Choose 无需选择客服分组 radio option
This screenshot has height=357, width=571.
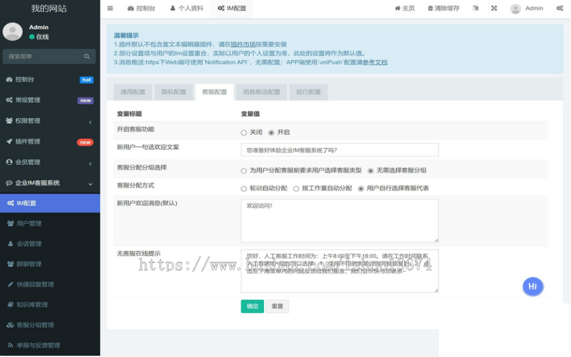[371, 171]
